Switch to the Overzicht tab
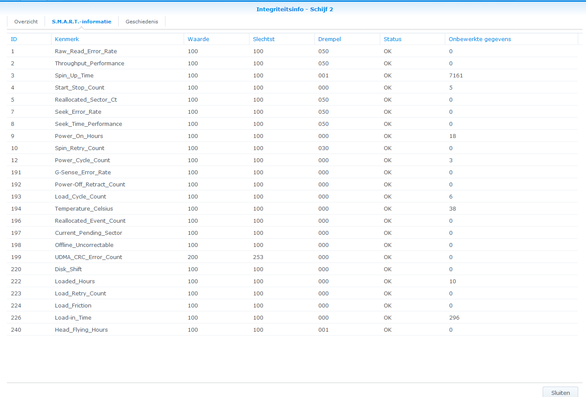 tap(26, 22)
